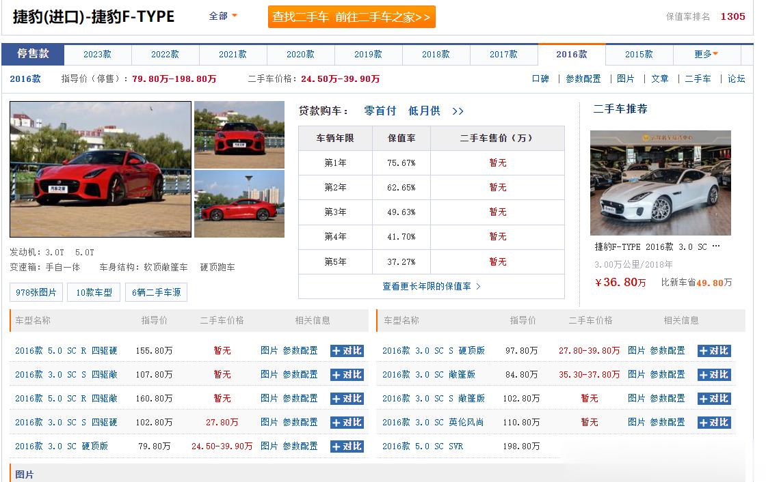This screenshot has width=766, height=482.
Task: Open the 论坛 link
Action: tap(736, 79)
